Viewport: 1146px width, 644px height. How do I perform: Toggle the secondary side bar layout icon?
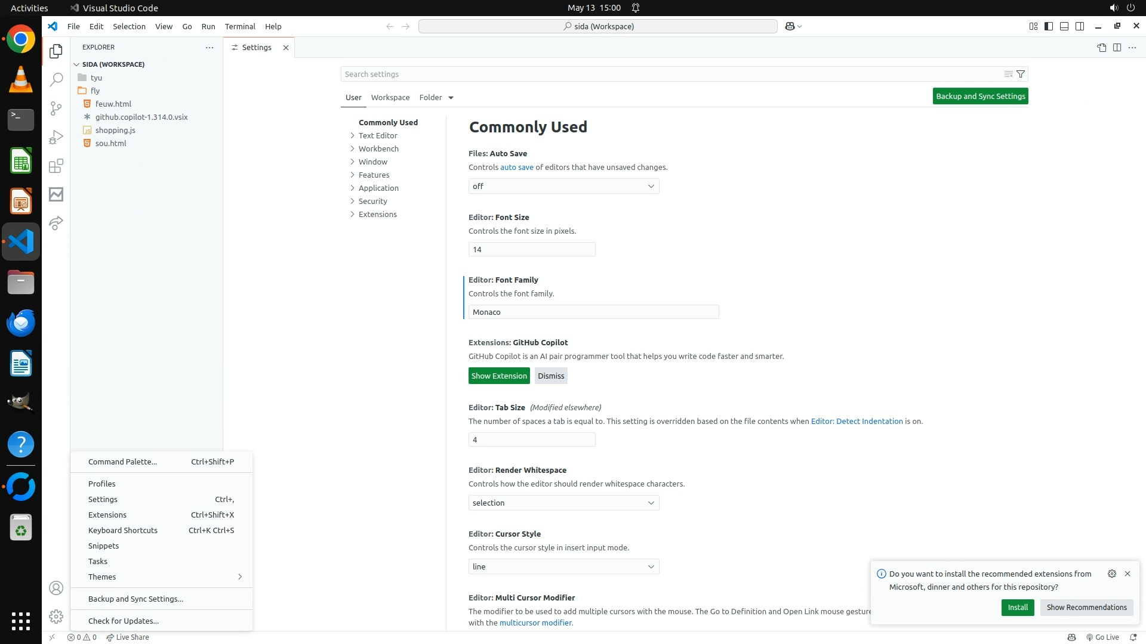[x=1080, y=26]
